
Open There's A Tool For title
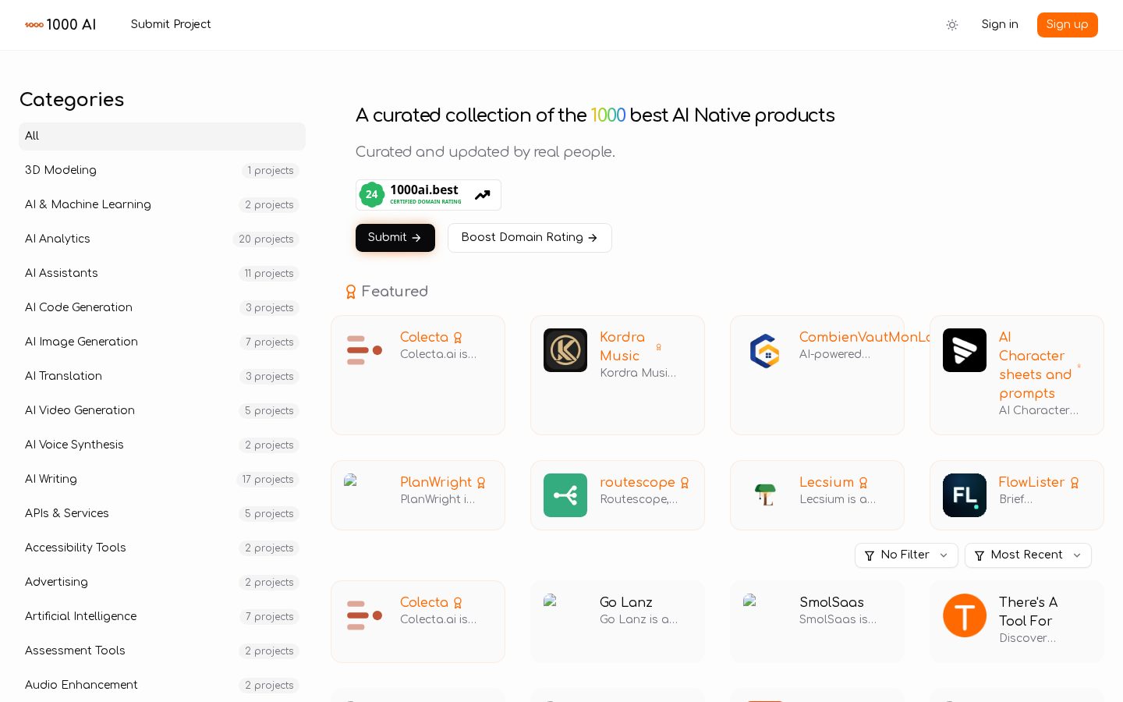pos(1029,612)
